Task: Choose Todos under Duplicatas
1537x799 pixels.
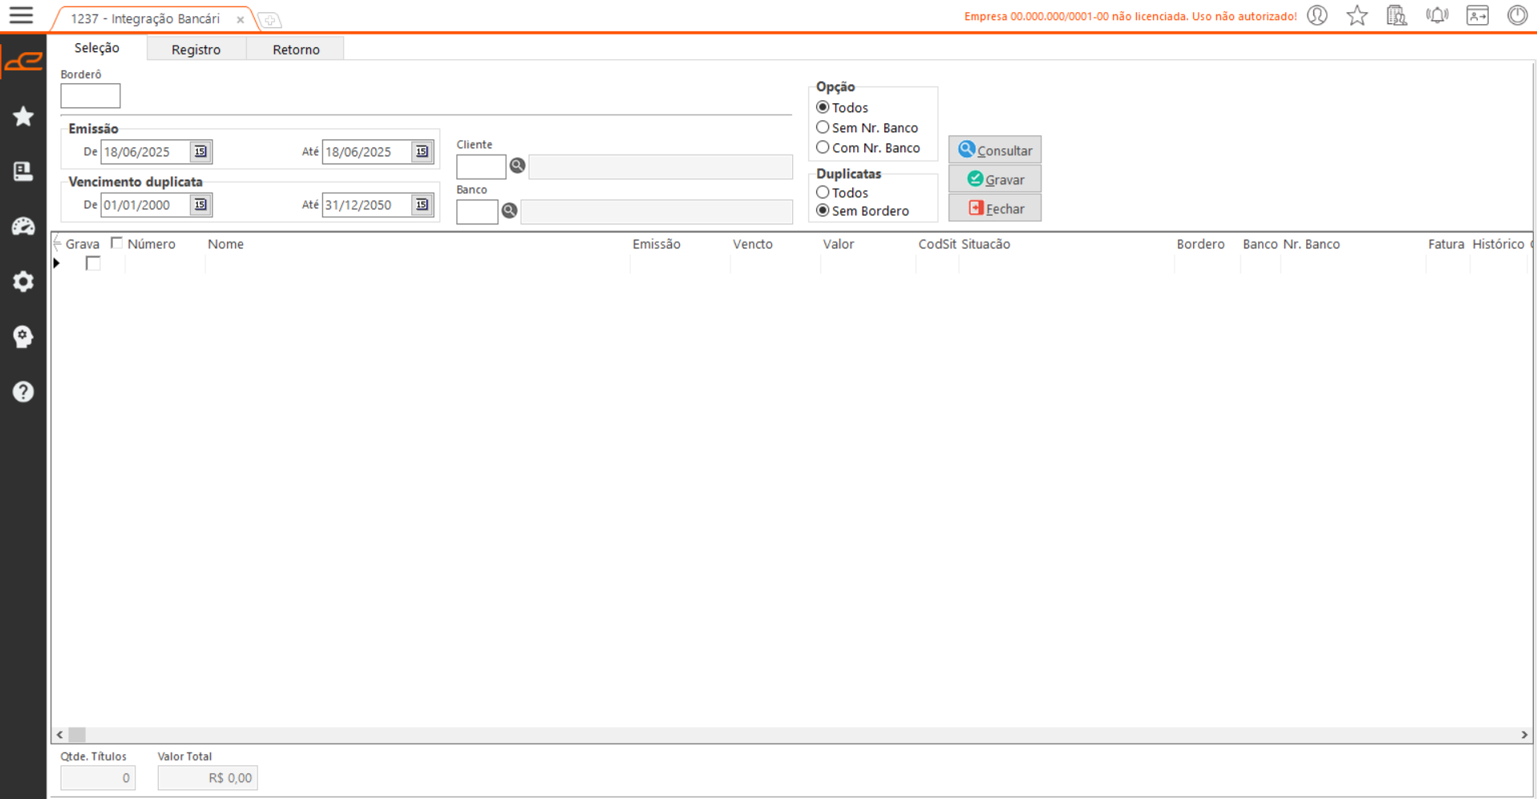Action: [x=823, y=192]
